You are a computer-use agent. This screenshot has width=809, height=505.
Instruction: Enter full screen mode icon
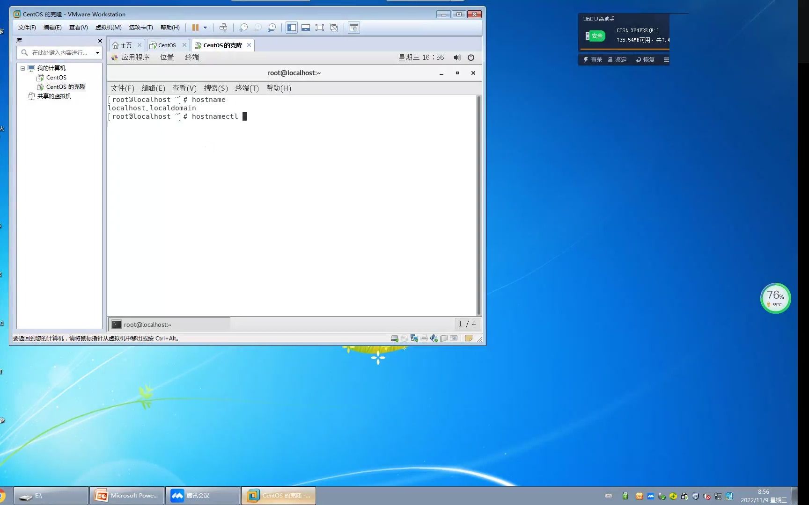(x=320, y=28)
